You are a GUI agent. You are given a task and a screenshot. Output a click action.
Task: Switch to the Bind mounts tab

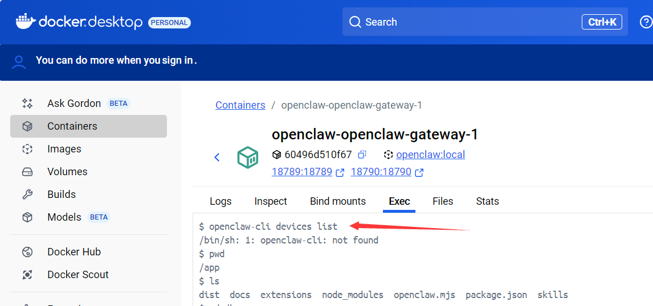click(x=338, y=201)
